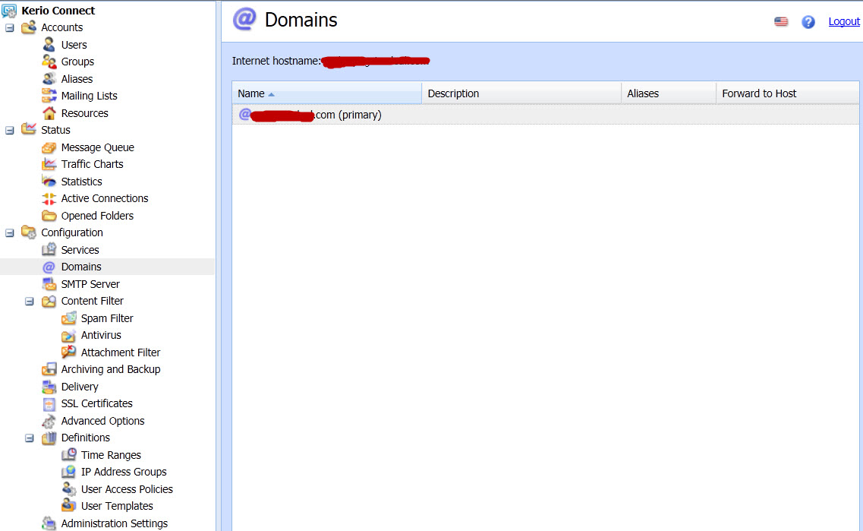Click the Kerio Connect title
863x531 pixels.
point(58,11)
